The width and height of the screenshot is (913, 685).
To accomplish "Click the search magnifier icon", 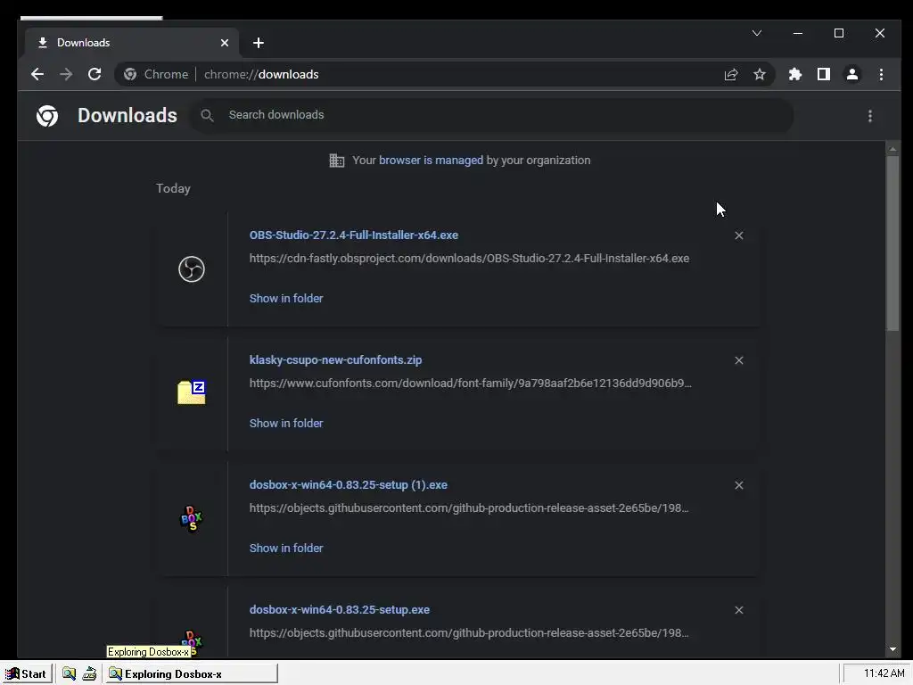I will 207,115.
